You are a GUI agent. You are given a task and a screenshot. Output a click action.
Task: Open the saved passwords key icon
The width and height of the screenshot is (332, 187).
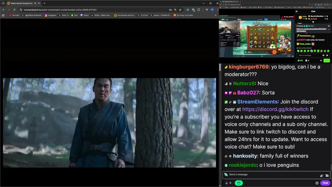[x=170, y=10]
